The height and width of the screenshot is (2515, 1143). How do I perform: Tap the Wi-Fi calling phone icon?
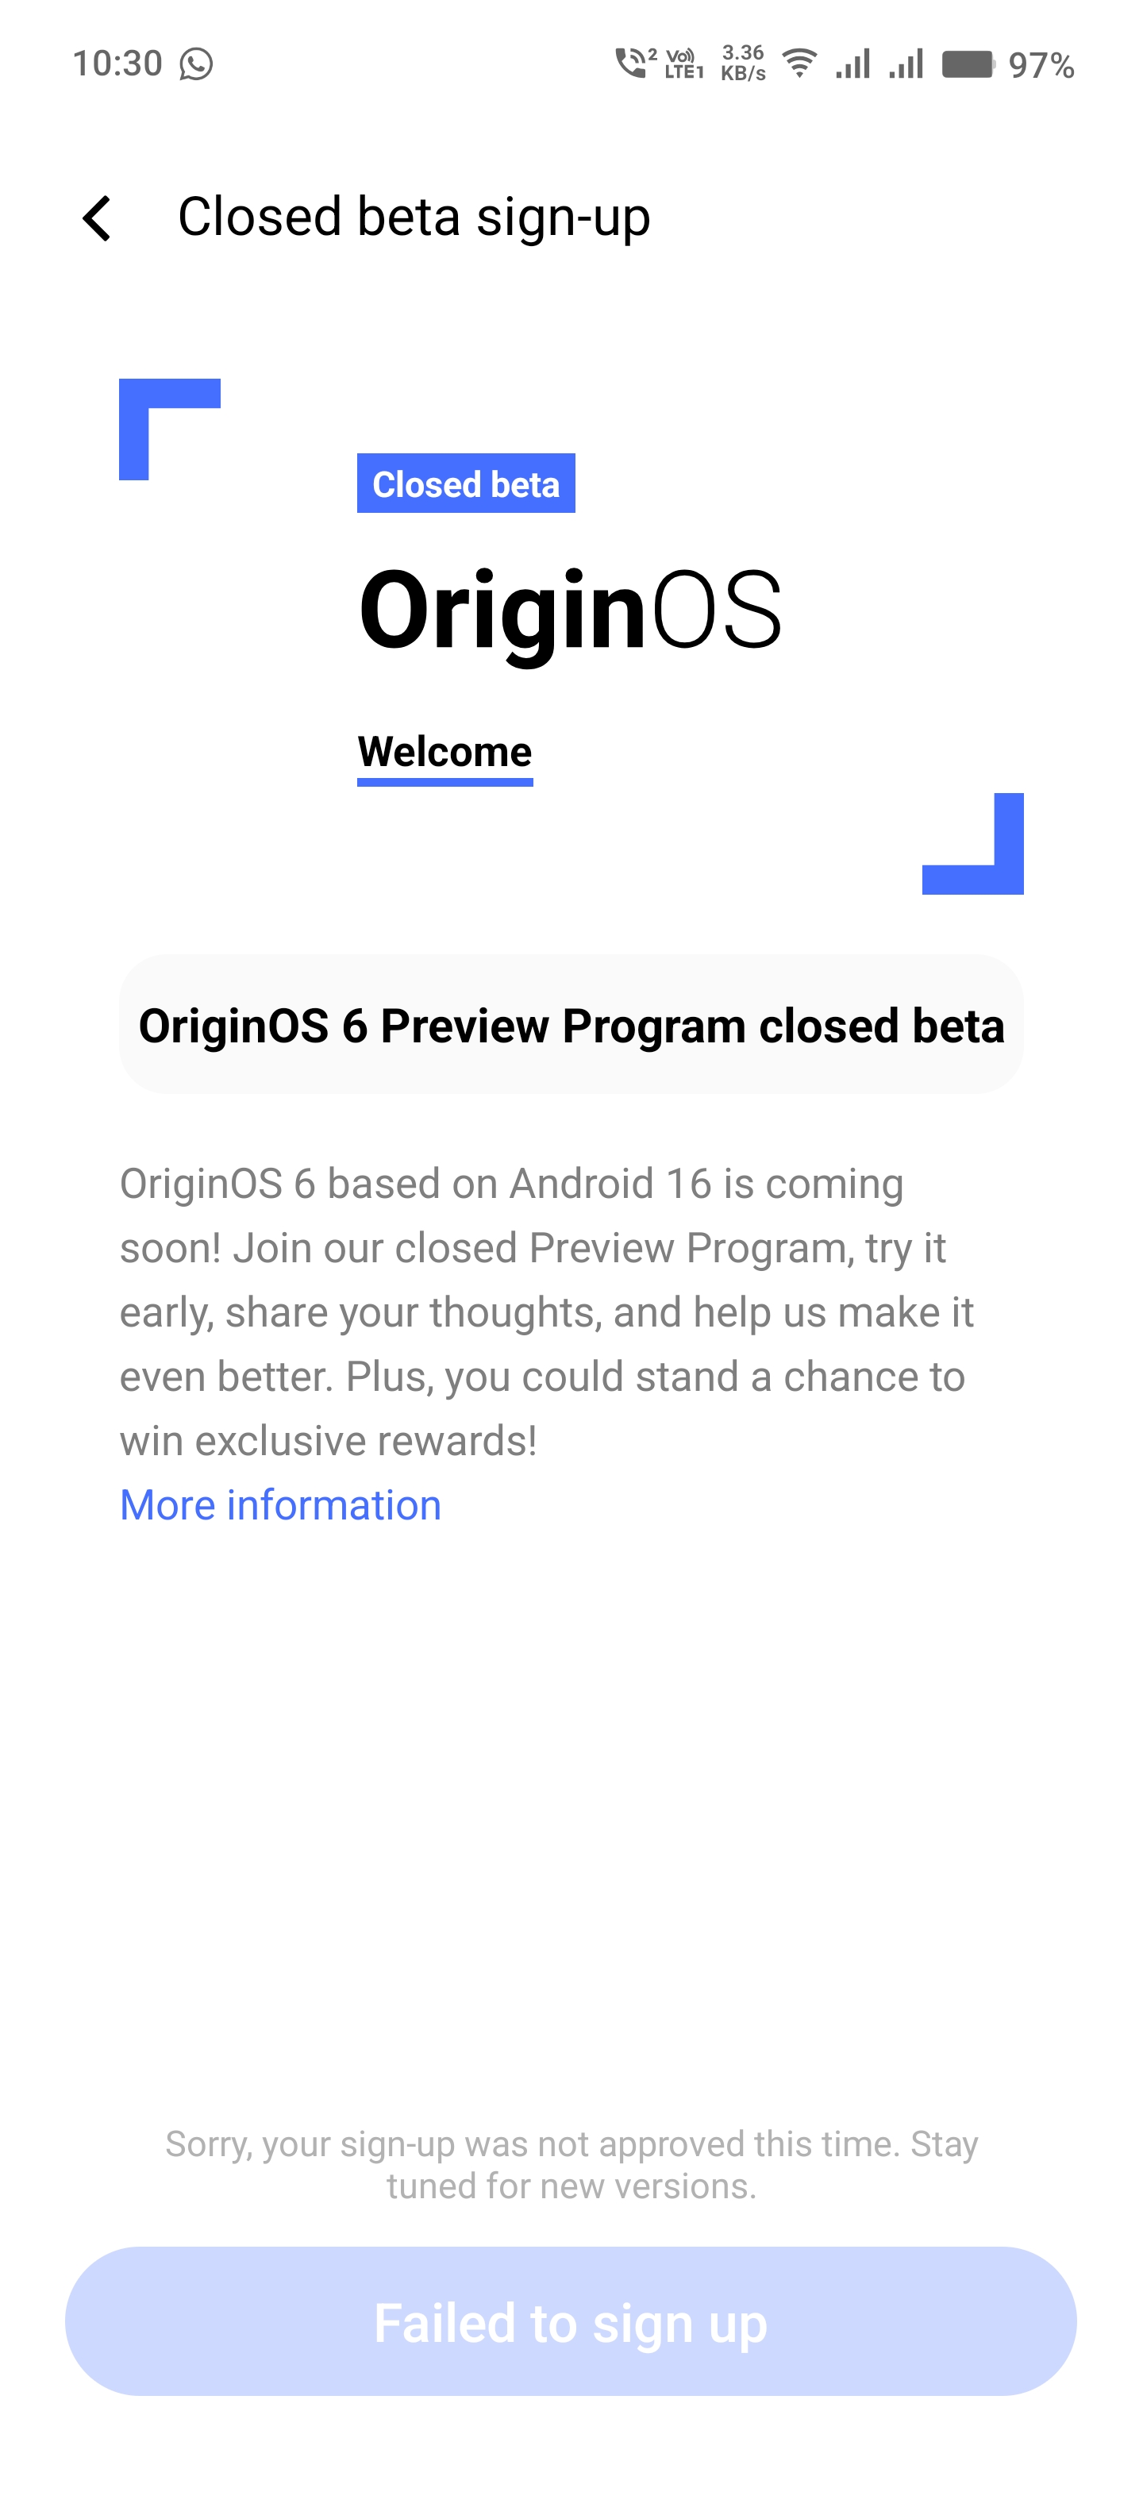point(634,63)
